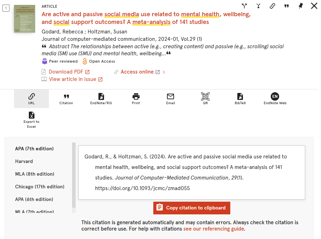
Task: Generate QR code for this record
Action: coord(205,99)
